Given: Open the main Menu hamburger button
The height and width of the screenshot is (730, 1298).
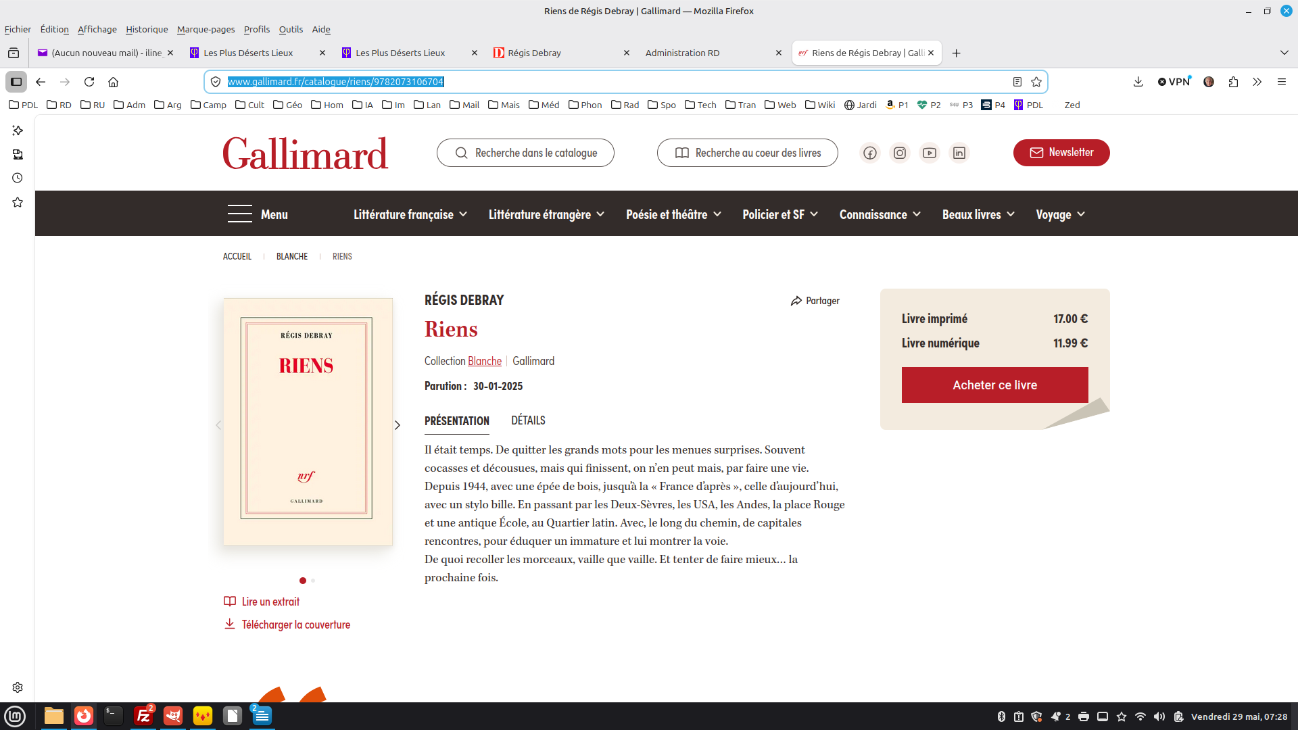Looking at the screenshot, I should pos(258,214).
